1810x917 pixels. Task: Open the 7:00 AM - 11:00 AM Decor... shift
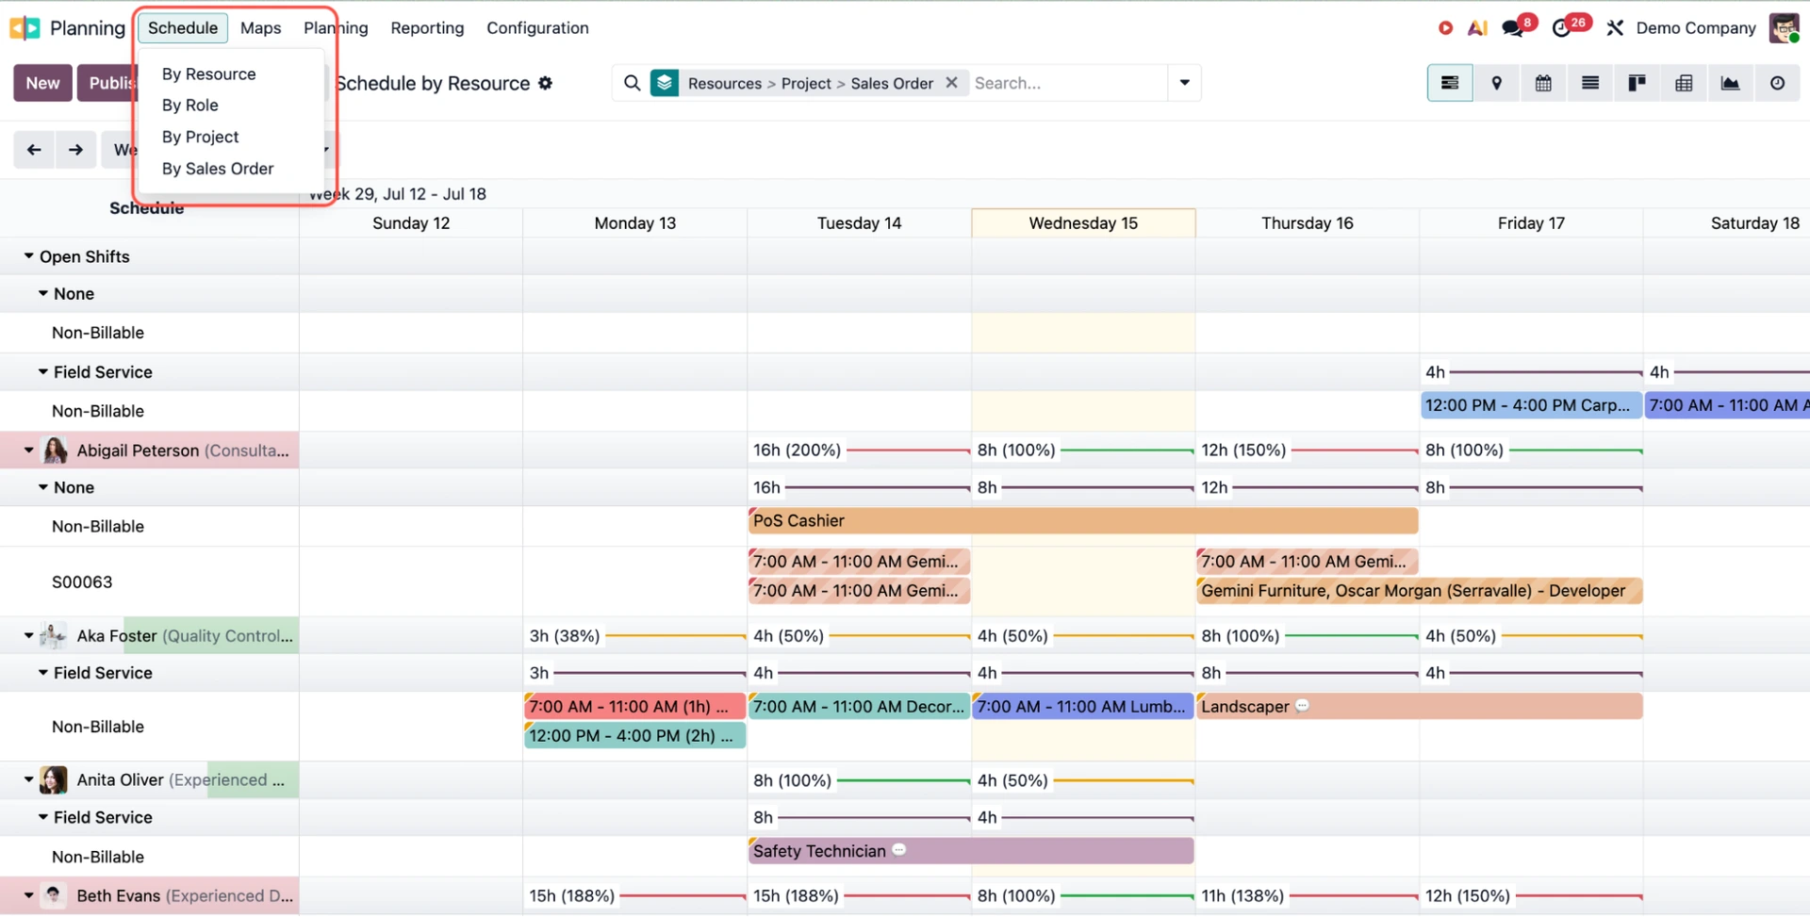[x=859, y=707]
